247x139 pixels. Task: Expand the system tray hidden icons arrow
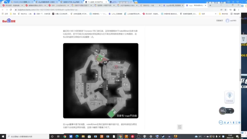(204, 137)
